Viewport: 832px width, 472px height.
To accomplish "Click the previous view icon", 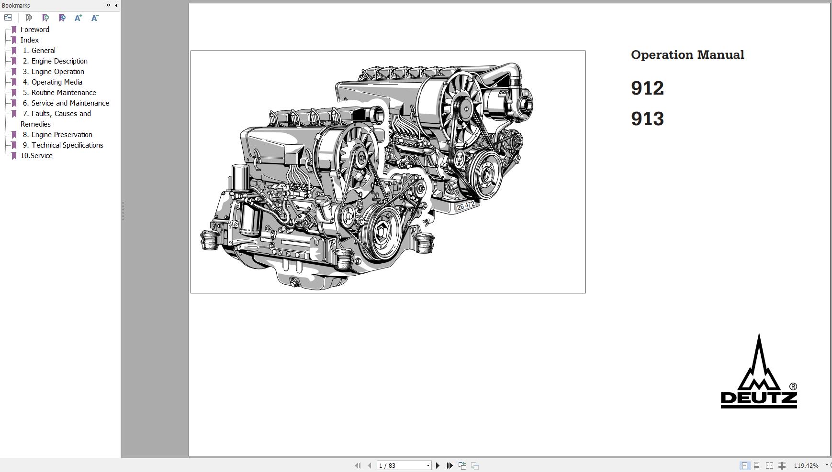I will [462, 465].
